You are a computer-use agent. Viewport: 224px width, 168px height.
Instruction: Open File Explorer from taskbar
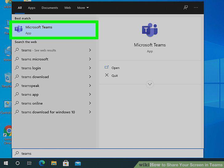tap(54, 163)
